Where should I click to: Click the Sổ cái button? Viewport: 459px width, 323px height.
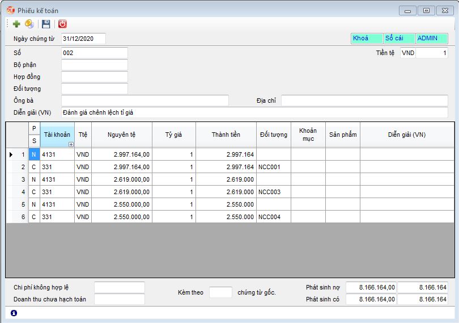[399, 39]
